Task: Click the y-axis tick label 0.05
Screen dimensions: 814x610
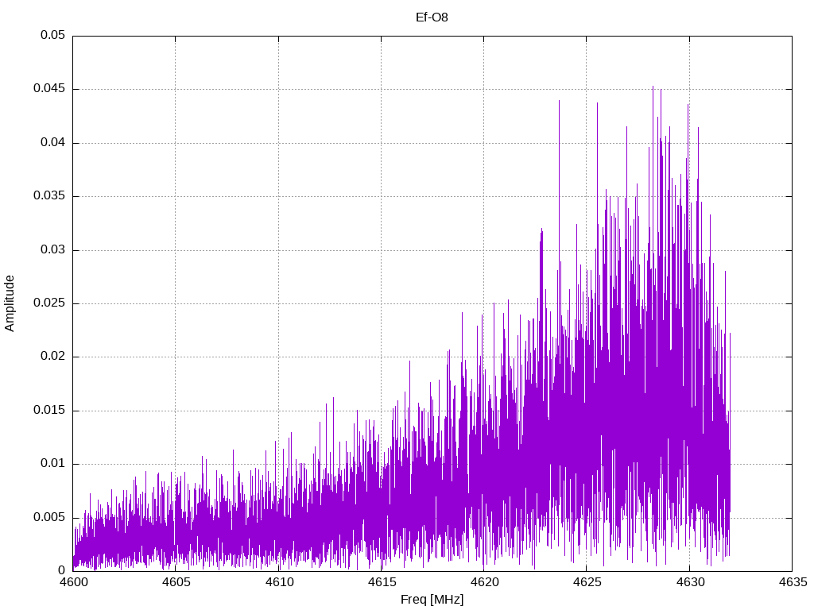Action: 53,35
